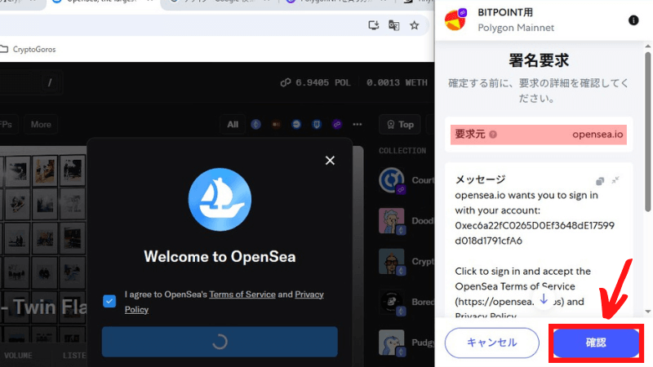Screen dimensions: 653x367
Task: Open the Terms of Service link
Action: click(242, 294)
